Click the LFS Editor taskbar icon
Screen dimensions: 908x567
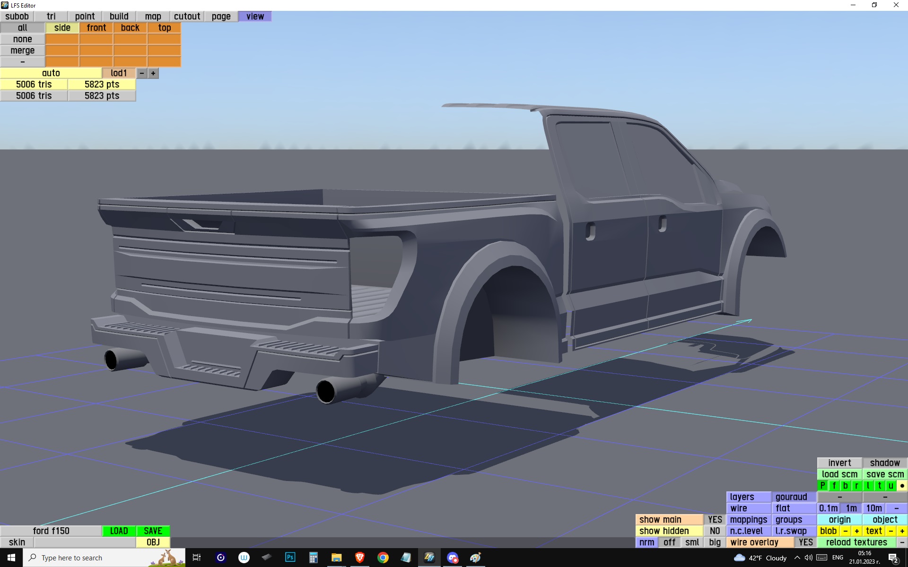pos(429,558)
